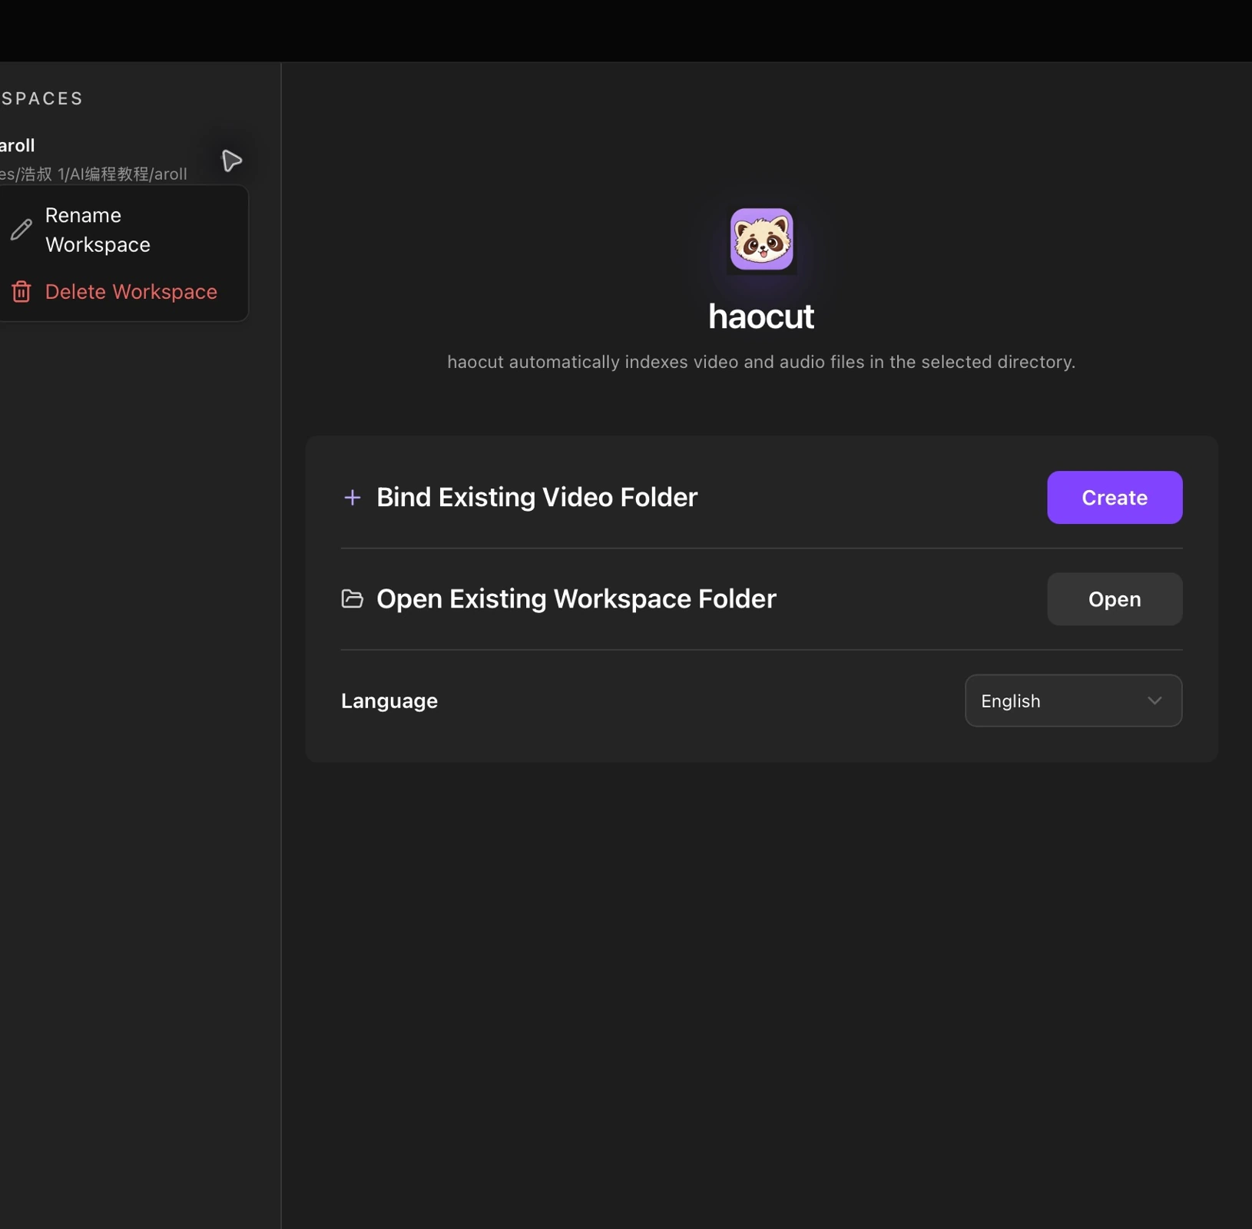Click the aroll workspace path text
Image resolution: width=1252 pixels, height=1229 pixels.
94,174
